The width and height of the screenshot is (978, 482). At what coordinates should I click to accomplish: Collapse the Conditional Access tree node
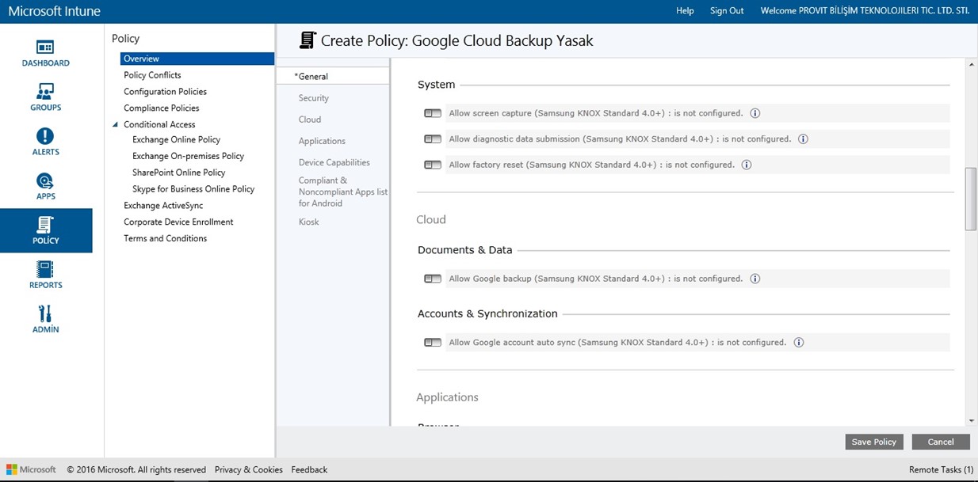coord(115,124)
